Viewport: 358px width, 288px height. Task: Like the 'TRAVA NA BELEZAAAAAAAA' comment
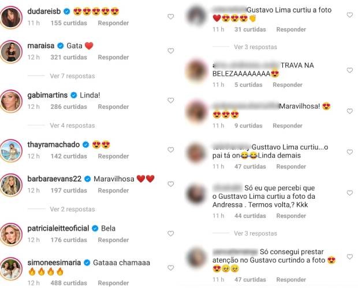coord(350,70)
